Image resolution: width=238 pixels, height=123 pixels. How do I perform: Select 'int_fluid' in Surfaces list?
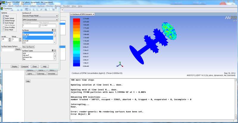(38, 35)
